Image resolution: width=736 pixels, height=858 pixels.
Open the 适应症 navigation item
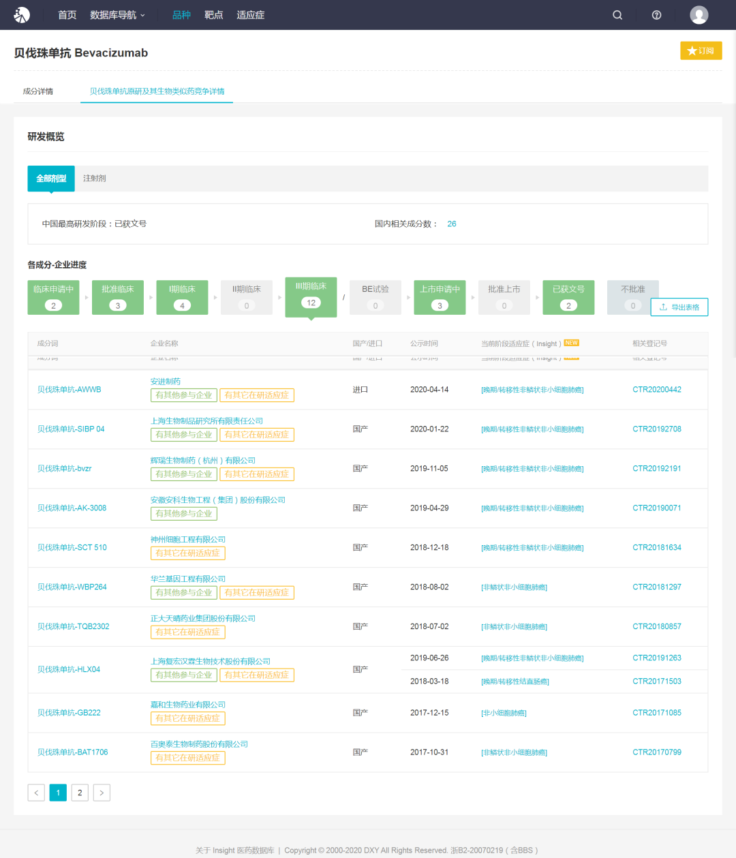click(x=250, y=15)
